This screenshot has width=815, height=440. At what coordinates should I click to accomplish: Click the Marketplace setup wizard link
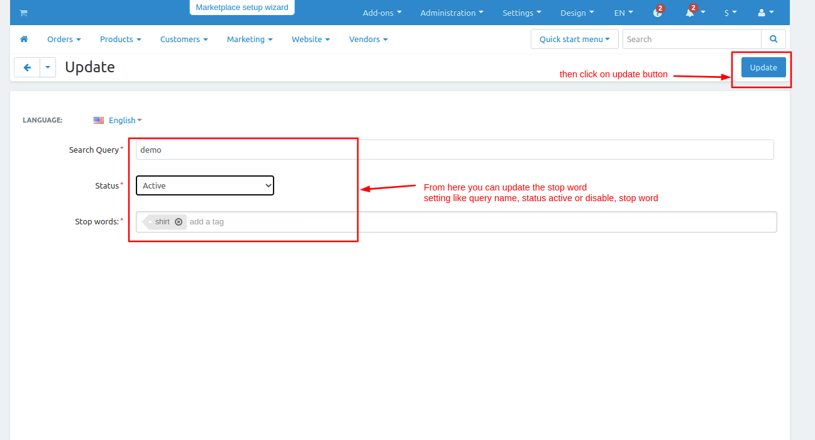[x=242, y=8]
